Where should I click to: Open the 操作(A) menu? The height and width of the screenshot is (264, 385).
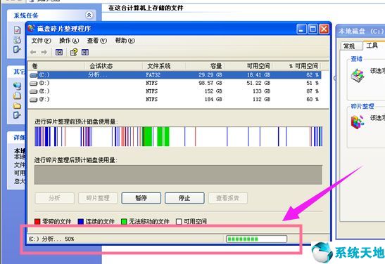(69, 41)
